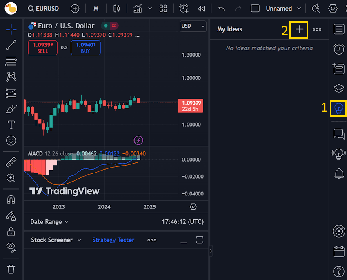Click the scrollbar beside the Stock Screener panel
The height and width of the screenshot is (280, 347).
[x=211, y=252]
